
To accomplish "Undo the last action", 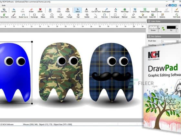I will [14, 10].
